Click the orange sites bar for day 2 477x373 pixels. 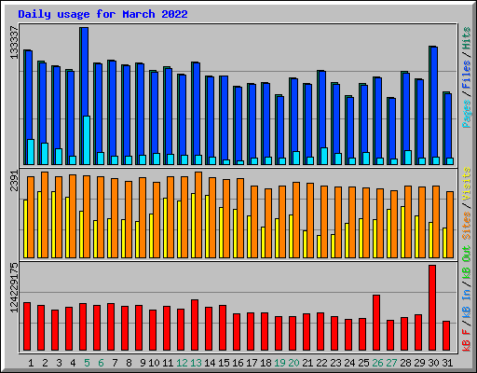coord(45,214)
